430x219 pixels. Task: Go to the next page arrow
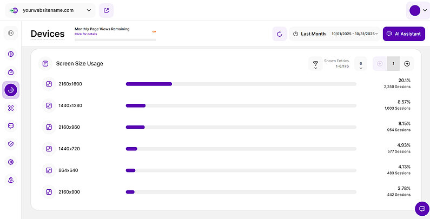click(x=407, y=64)
